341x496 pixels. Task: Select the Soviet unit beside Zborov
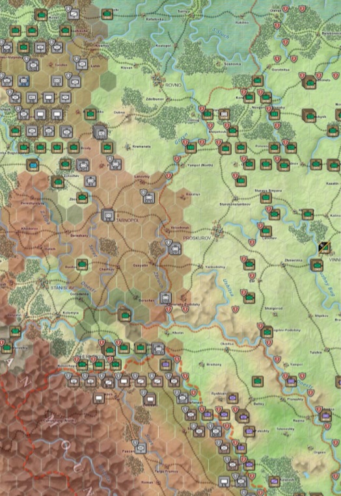(82, 198)
